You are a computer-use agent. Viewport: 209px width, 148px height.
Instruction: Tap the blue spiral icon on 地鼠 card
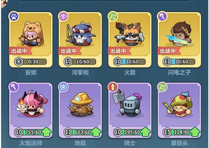63,87
